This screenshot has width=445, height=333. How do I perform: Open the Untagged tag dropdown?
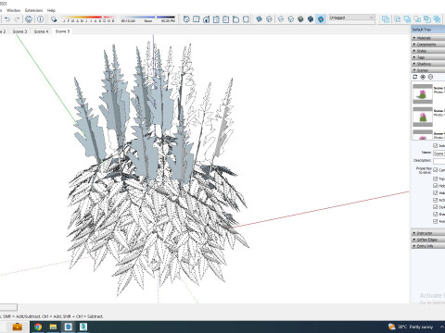[351, 18]
